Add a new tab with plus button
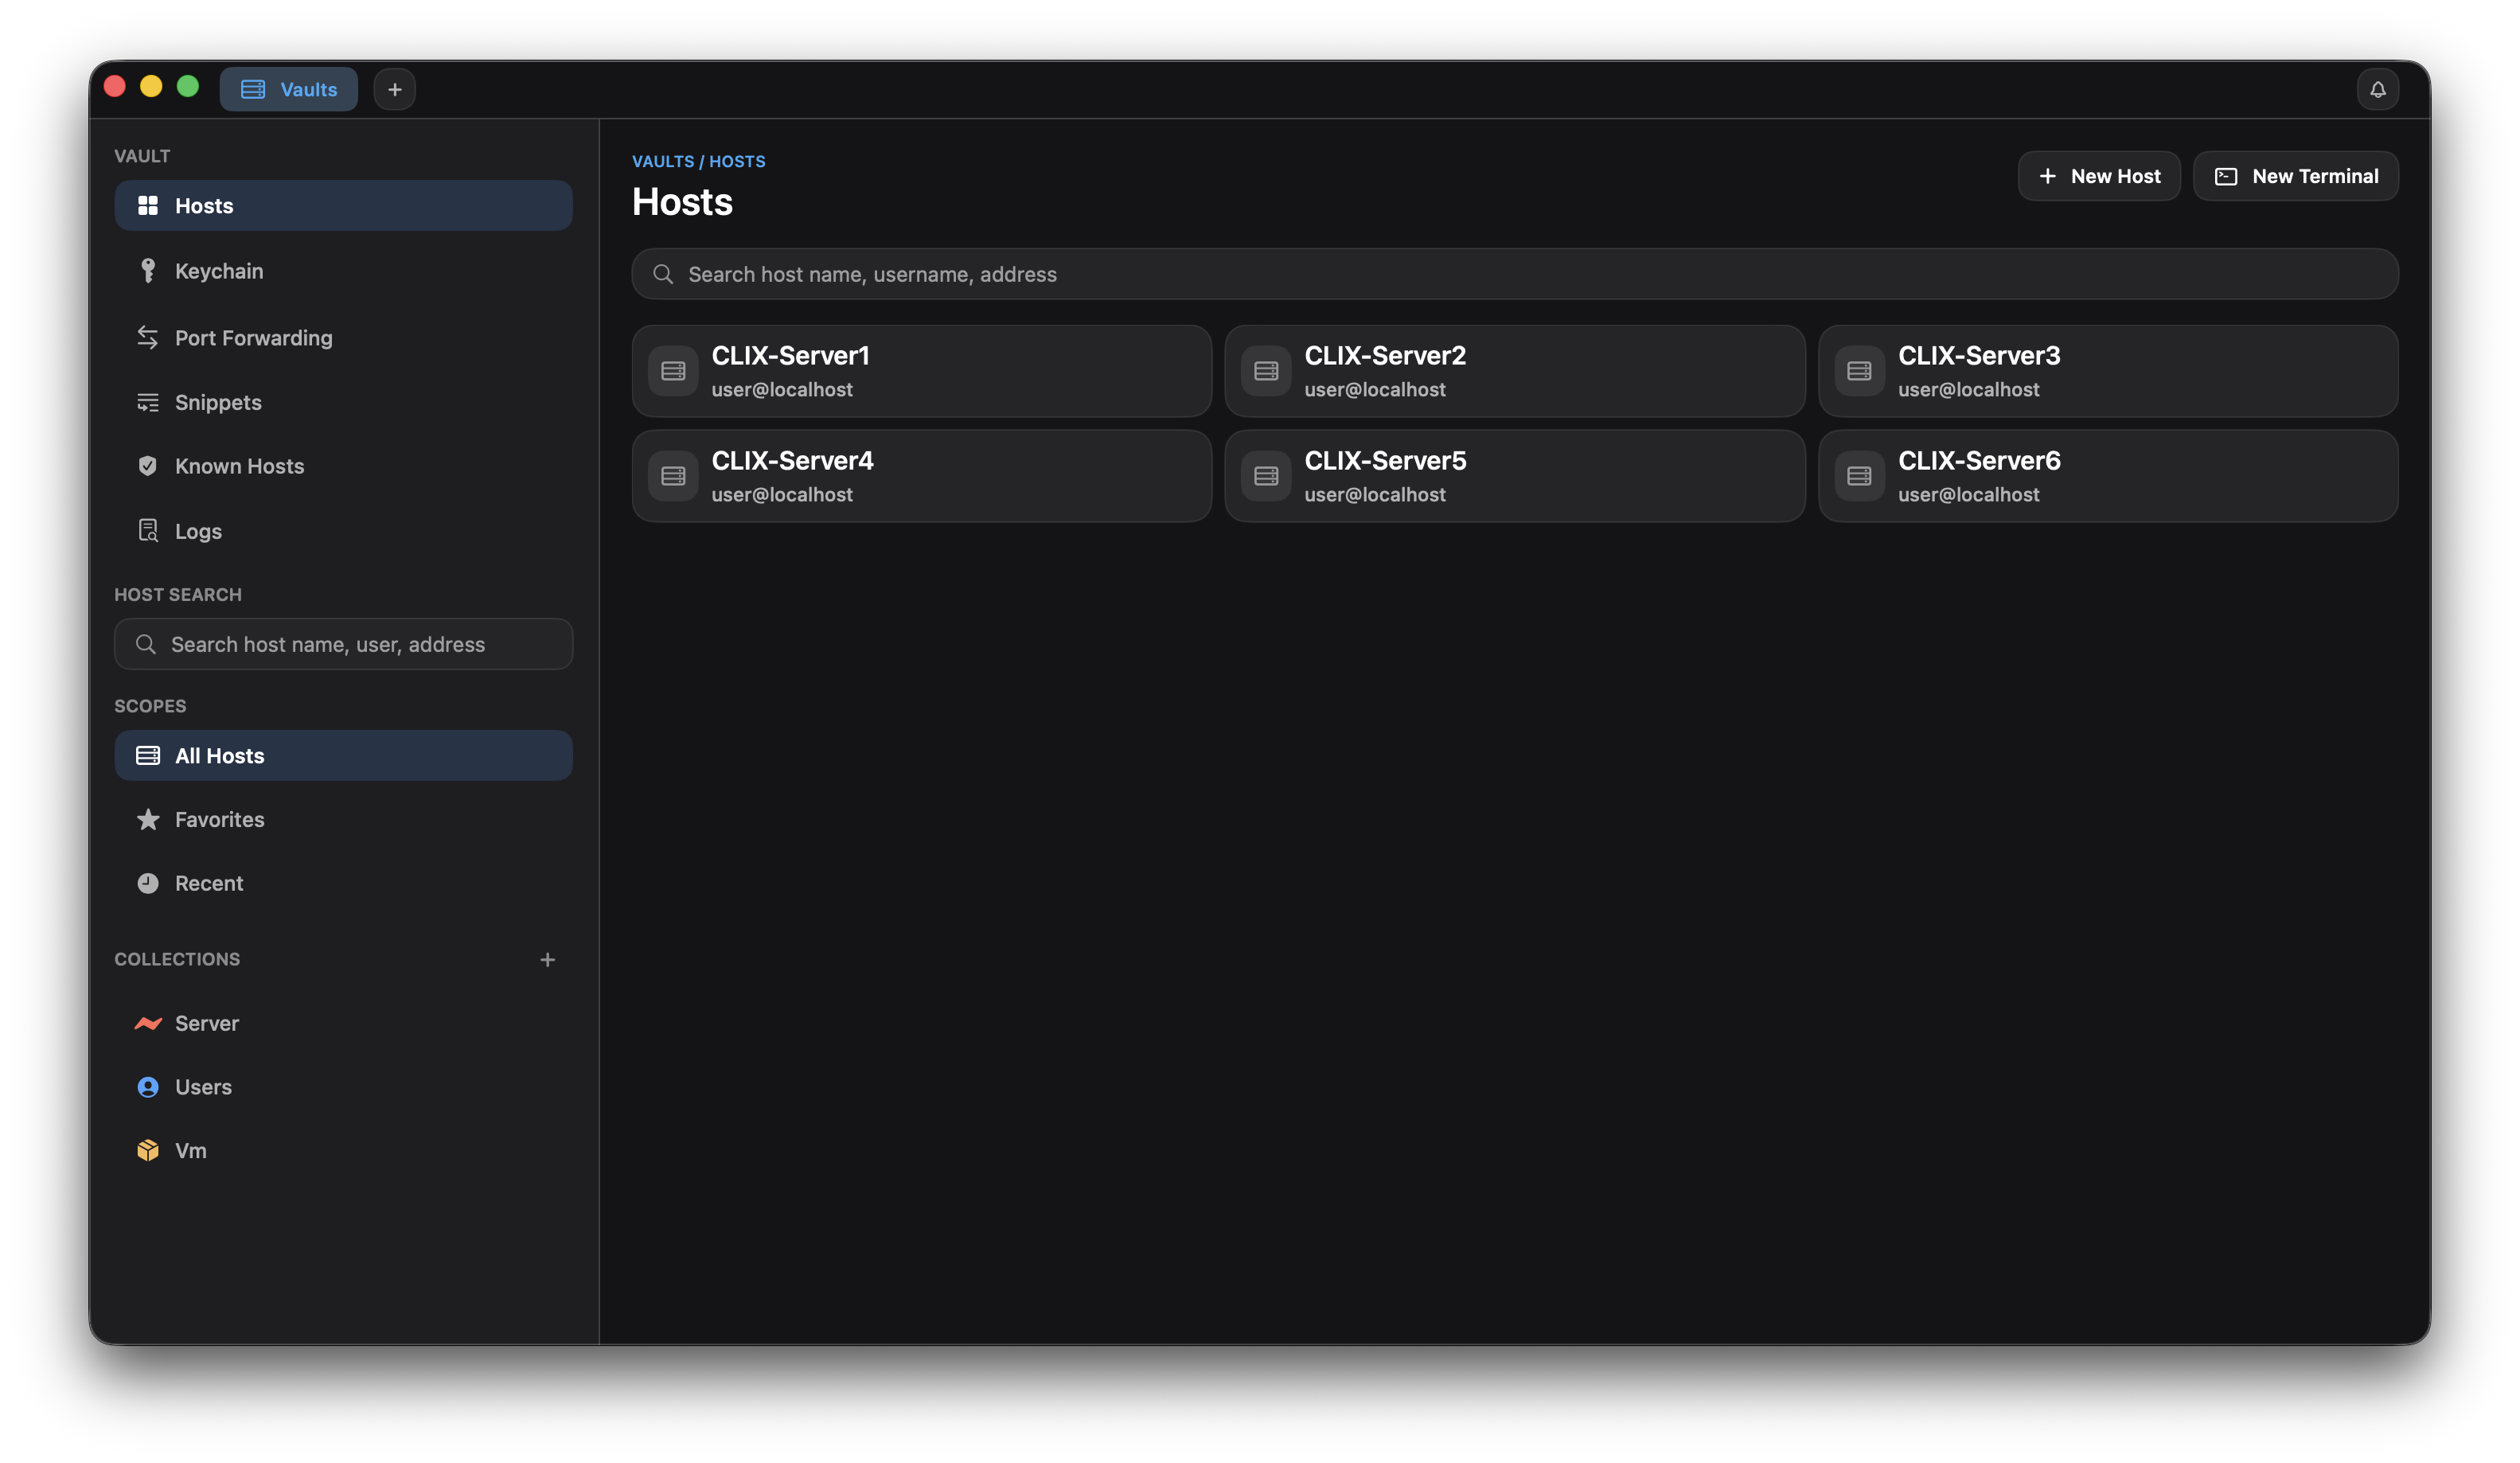 pos(395,90)
